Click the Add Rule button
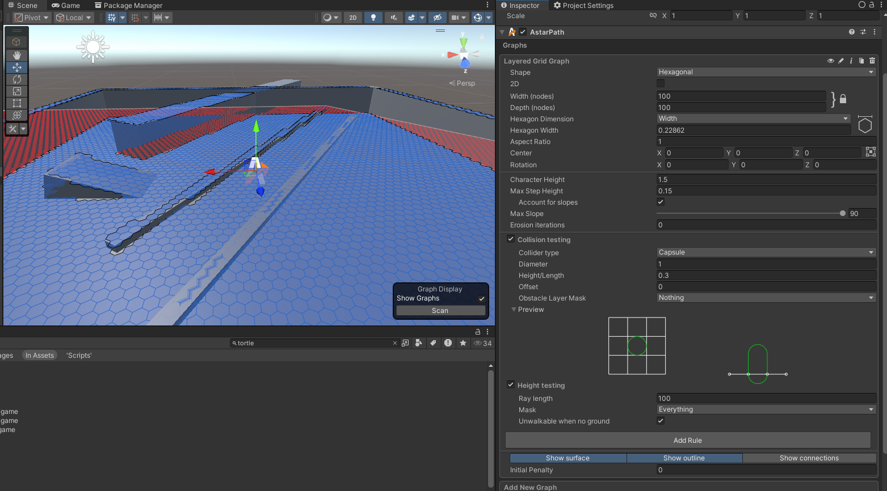The image size is (887, 491). click(x=687, y=441)
